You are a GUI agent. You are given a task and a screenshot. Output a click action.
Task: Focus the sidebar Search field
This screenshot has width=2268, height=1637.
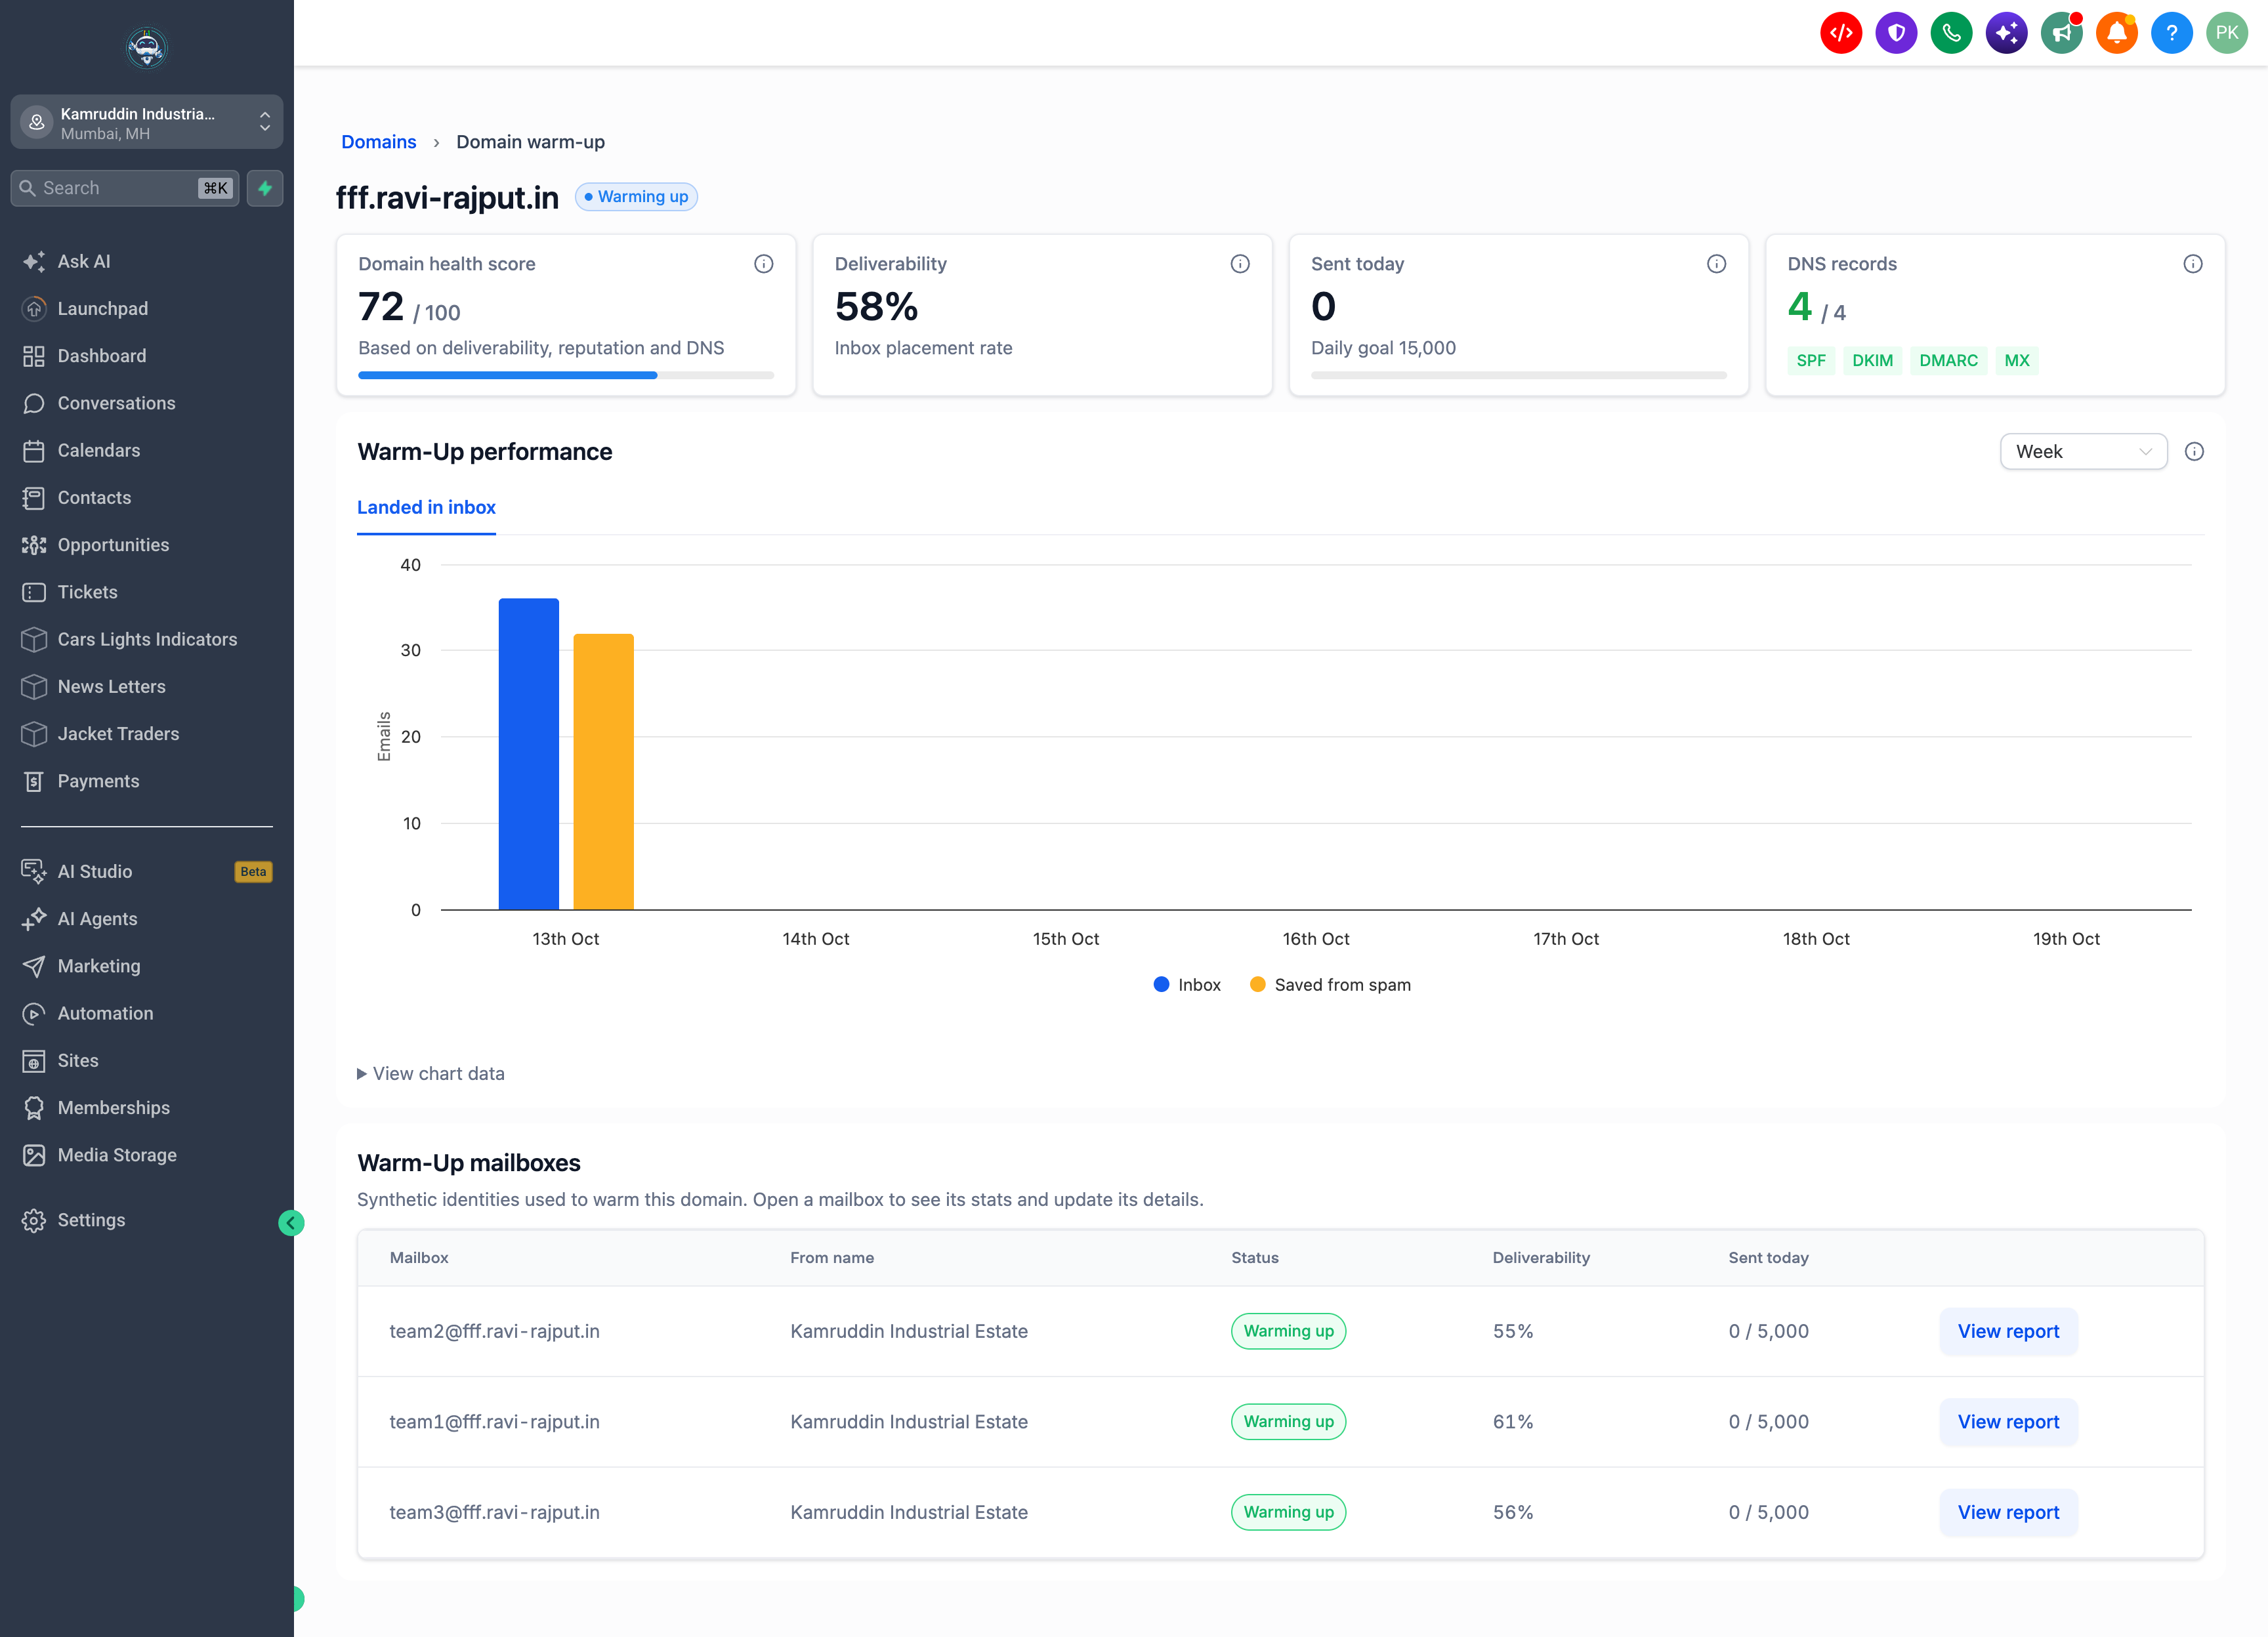[x=125, y=188]
